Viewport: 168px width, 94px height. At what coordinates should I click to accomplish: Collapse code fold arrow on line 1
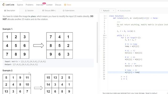coord(106,16)
